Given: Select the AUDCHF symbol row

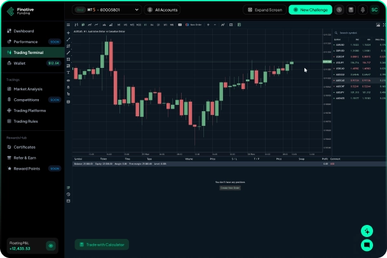Looking at the screenshot, I should point(360,86).
